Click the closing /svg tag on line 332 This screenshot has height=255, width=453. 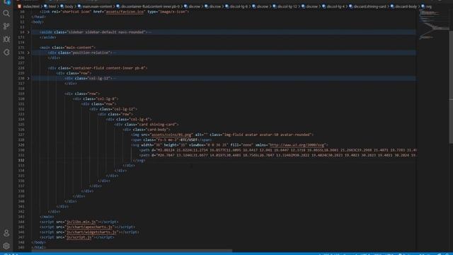point(139,161)
